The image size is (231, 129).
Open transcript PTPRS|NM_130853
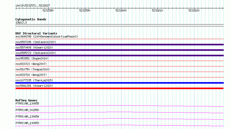click(27, 123)
